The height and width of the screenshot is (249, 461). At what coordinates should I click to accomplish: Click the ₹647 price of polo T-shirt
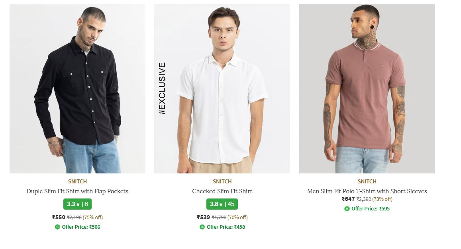pyautogui.click(x=348, y=199)
